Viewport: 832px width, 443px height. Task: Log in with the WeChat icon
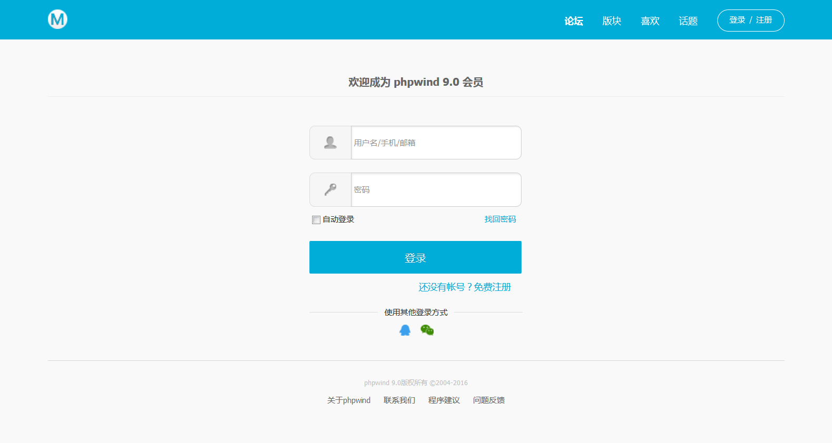click(427, 330)
